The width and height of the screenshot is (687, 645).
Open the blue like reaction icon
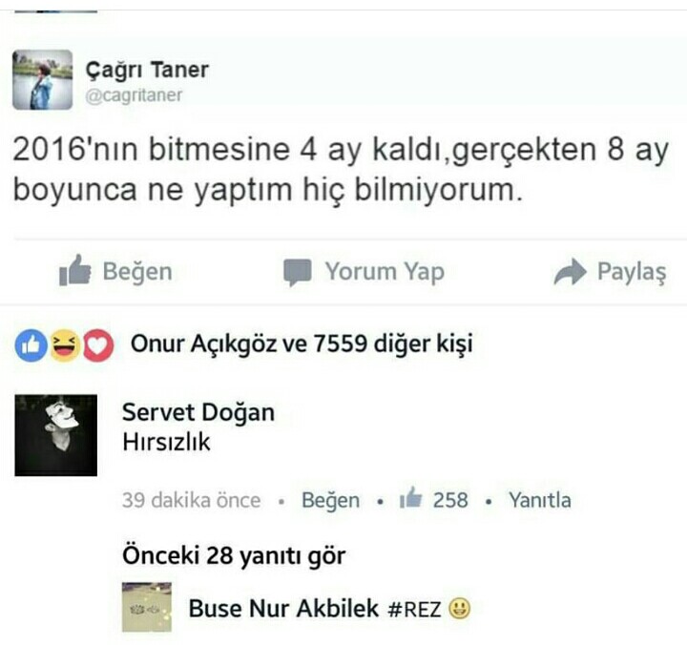point(31,345)
